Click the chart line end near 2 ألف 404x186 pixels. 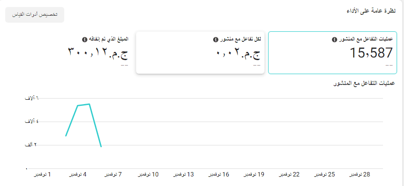coord(101,147)
